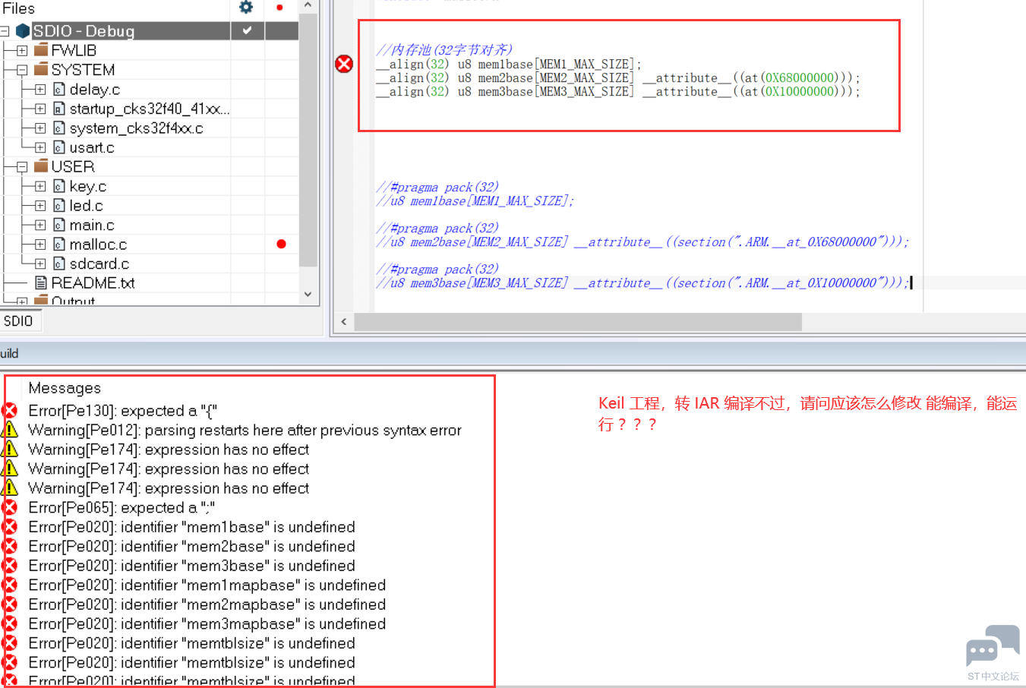Toggle the checkmark on SDIO - Debug row

point(247,31)
